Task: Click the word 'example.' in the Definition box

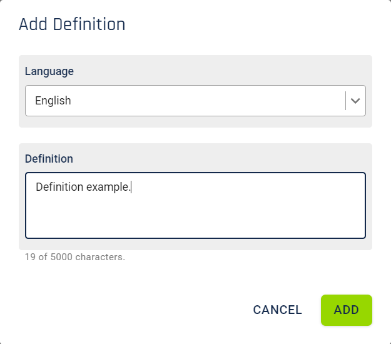Action: [108, 187]
